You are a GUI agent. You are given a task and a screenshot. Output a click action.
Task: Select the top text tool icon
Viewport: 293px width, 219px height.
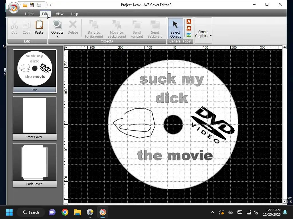pos(189,21)
